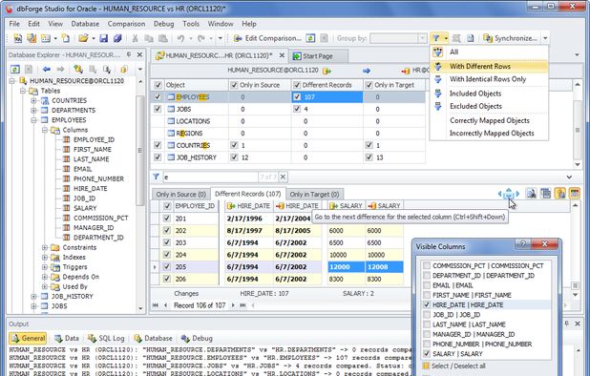Close the Database Explorer panel
The height and width of the screenshot is (376, 590).
point(139,55)
